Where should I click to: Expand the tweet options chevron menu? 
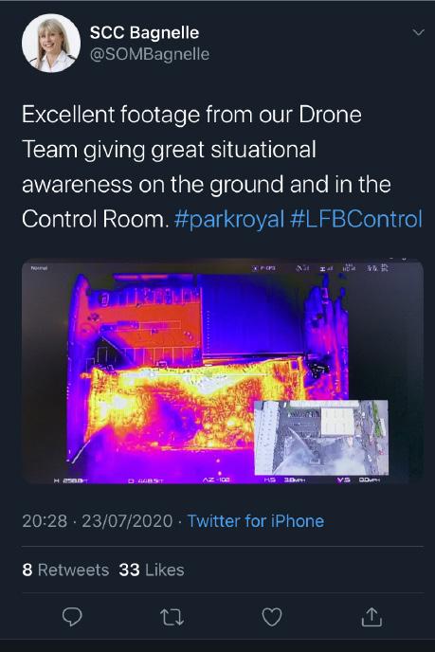[418, 32]
